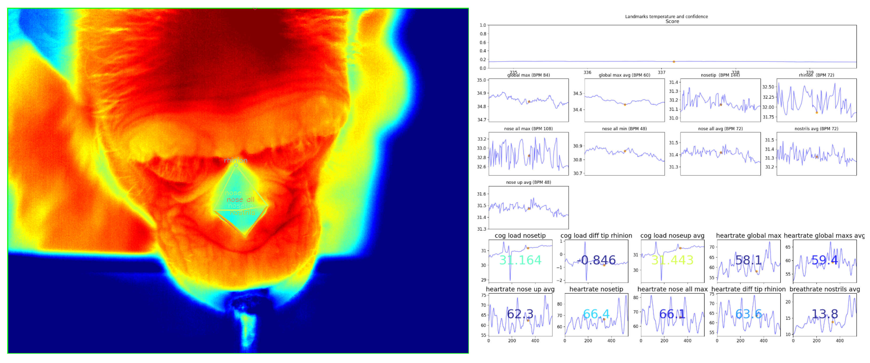Click the orange marker on the Score plot
The image size is (870, 363).
point(674,62)
